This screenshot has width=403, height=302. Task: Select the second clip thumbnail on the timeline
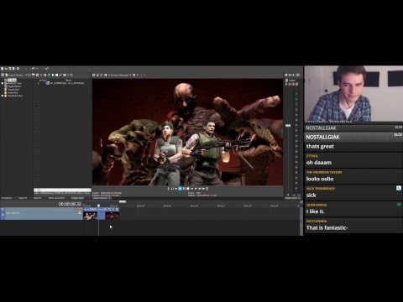click(x=113, y=216)
